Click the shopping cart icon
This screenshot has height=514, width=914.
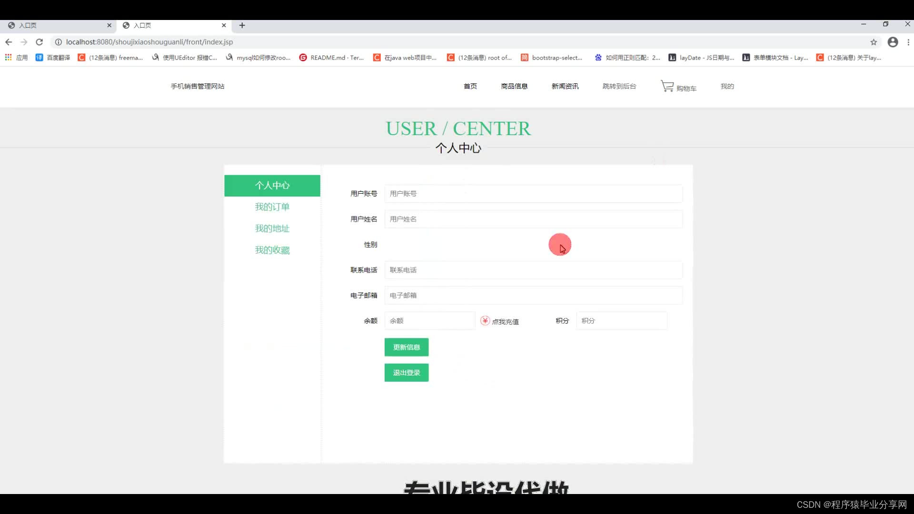click(x=667, y=86)
